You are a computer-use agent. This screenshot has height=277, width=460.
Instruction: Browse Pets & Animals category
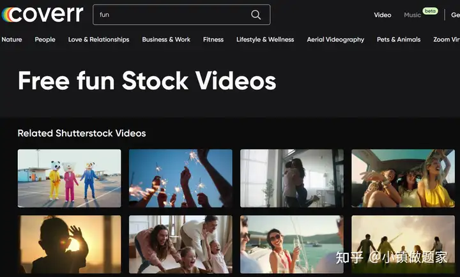(399, 40)
